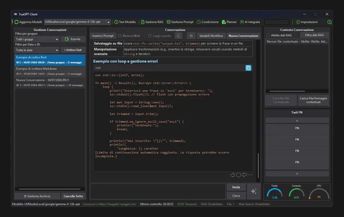Open Gestione Archivio
Screen dimensions: 344x217
click(x=37, y=196)
